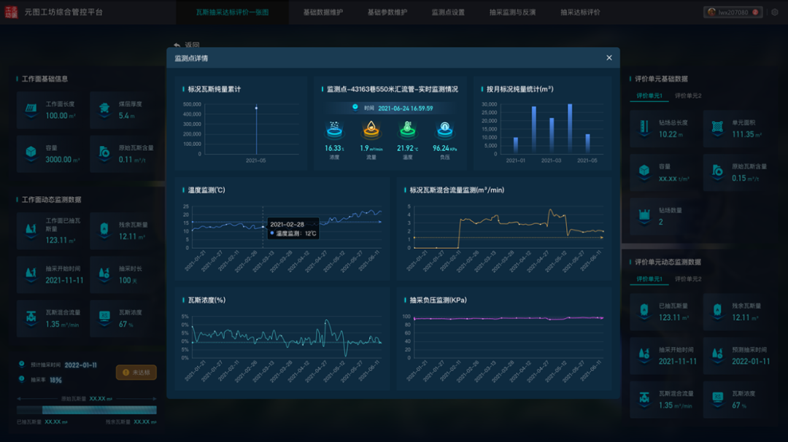Screen dimensions: 788x442
Task: Click the 预测抽采时间 icon
Action: 718,354
